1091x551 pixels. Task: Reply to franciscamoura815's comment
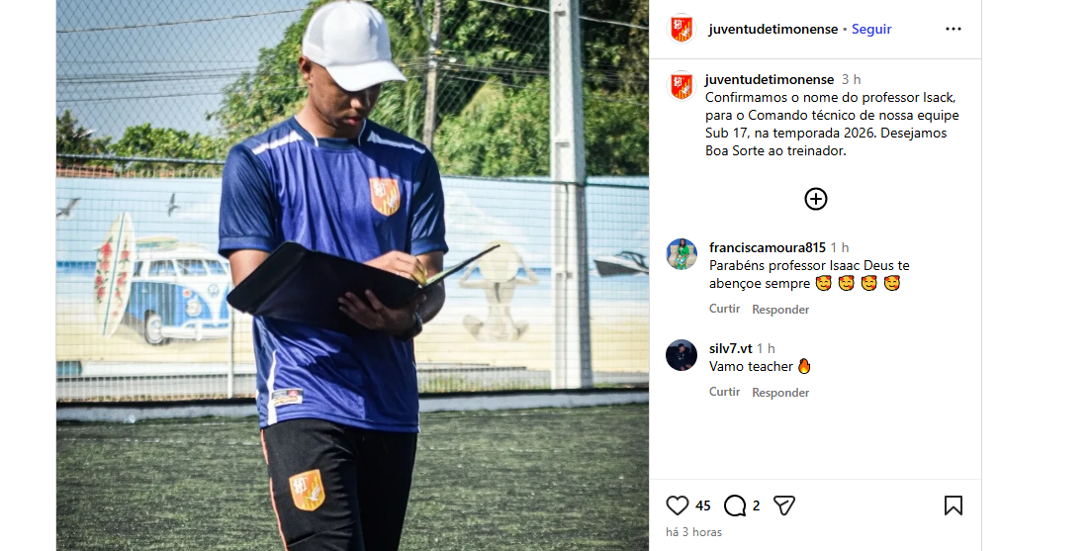coord(780,310)
